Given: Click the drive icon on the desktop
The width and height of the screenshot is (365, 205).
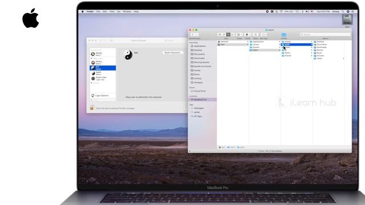Looking at the screenshot, I should pos(347,20).
